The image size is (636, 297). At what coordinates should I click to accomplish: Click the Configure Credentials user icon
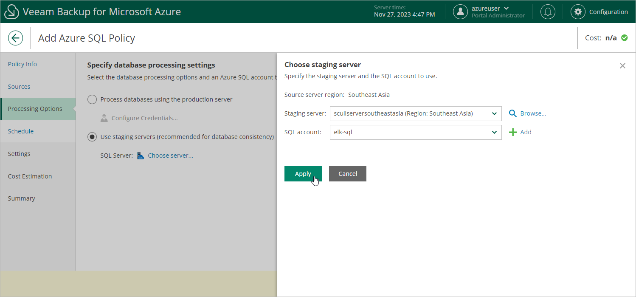click(x=104, y=118)
